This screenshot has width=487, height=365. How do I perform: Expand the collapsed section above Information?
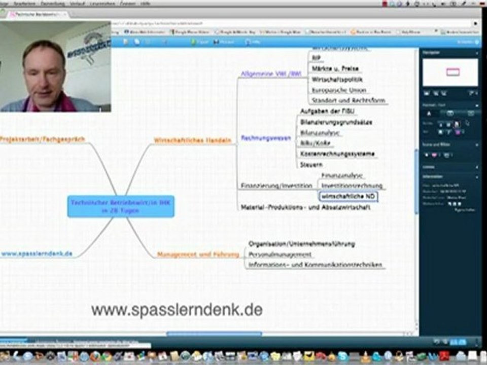tap(477, 167)
